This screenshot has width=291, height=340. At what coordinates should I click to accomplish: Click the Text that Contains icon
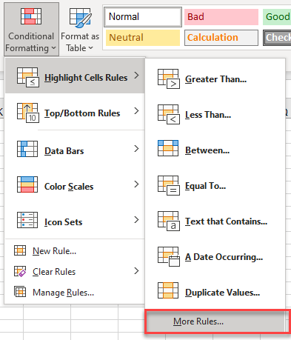click(169, 221)
